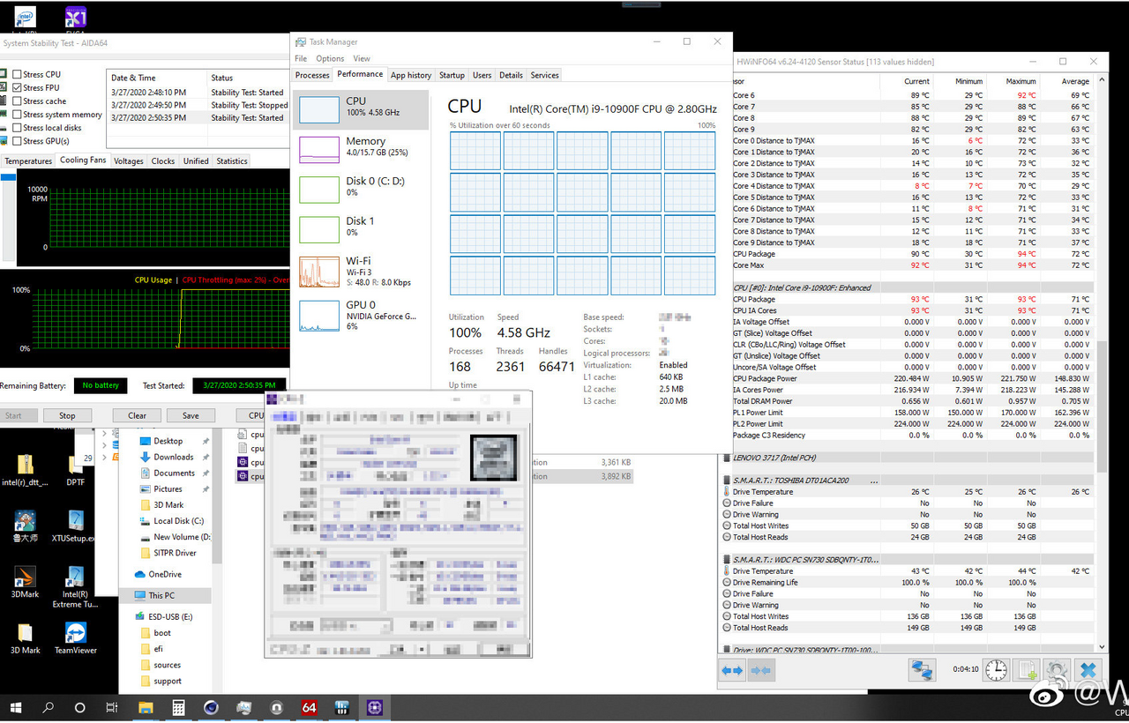Click the Current column header in HWiNFO

(916, 81)
